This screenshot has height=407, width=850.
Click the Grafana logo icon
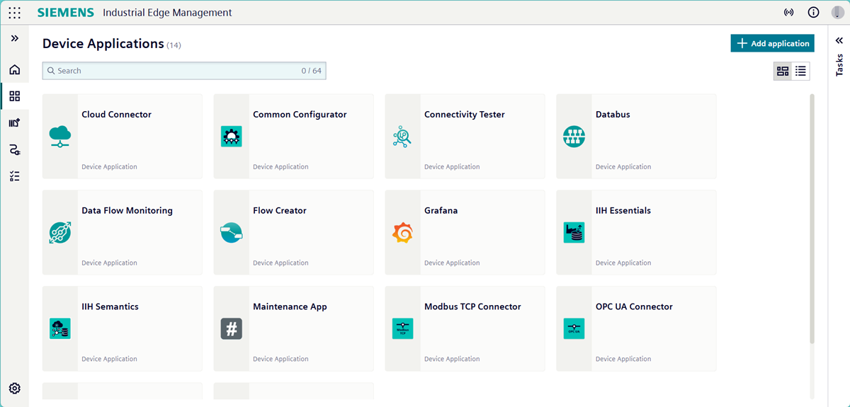pos(403,233)
